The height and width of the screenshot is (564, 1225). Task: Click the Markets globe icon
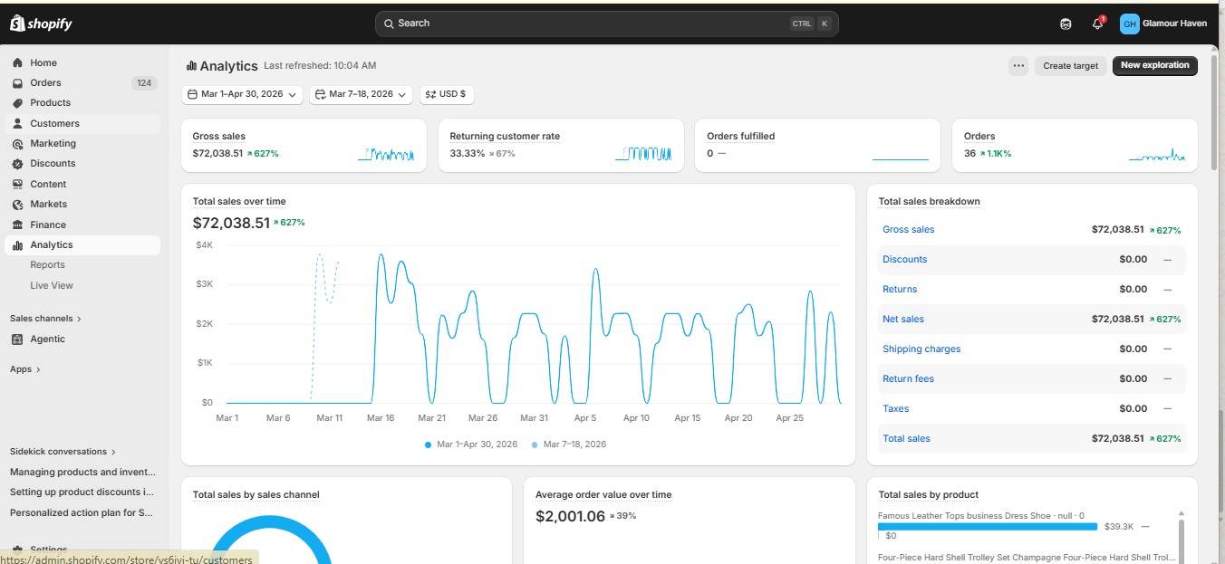[17, 205]
